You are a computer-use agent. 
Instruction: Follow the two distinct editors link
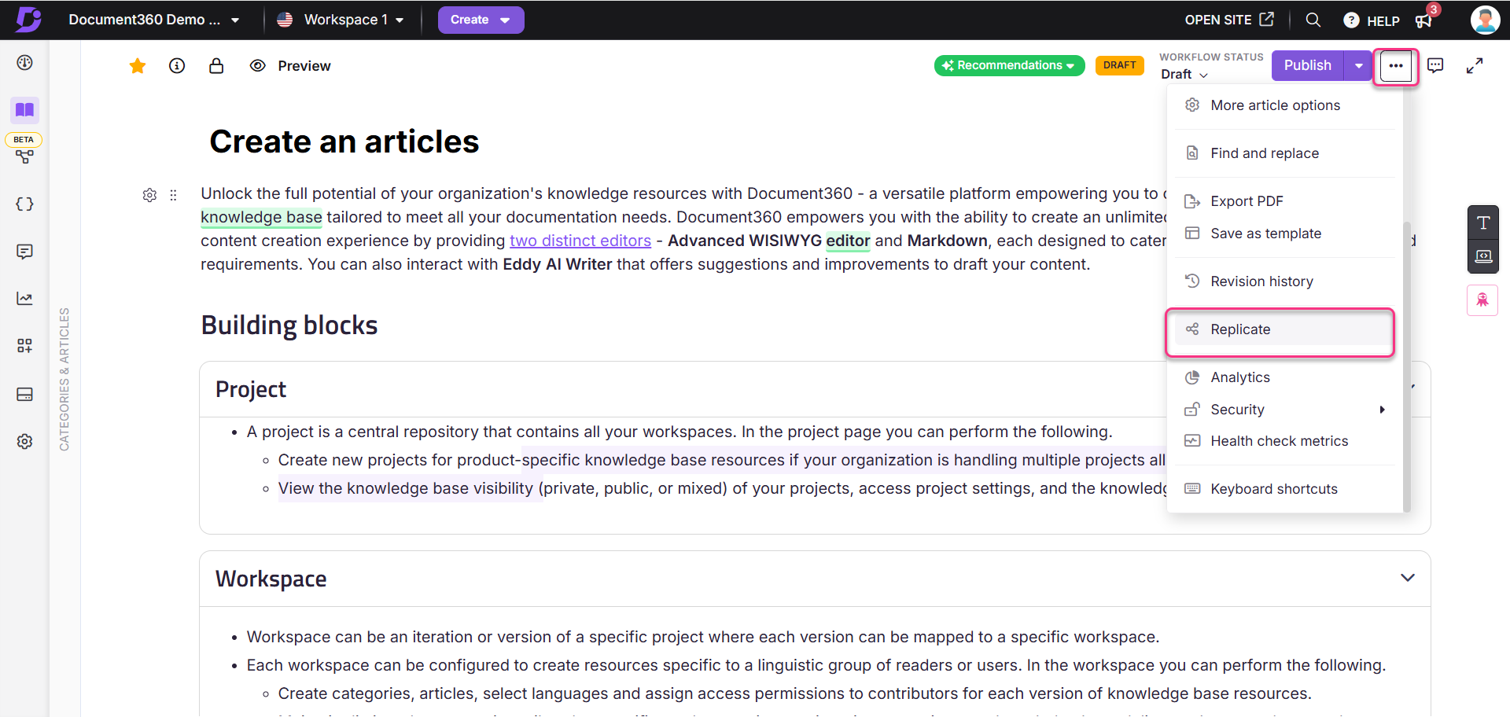[580, 241]
